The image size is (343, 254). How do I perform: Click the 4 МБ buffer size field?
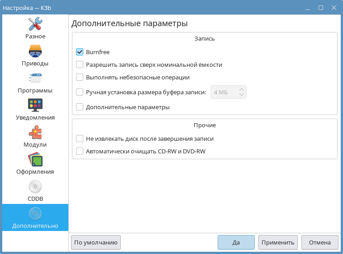pos(224,92)
